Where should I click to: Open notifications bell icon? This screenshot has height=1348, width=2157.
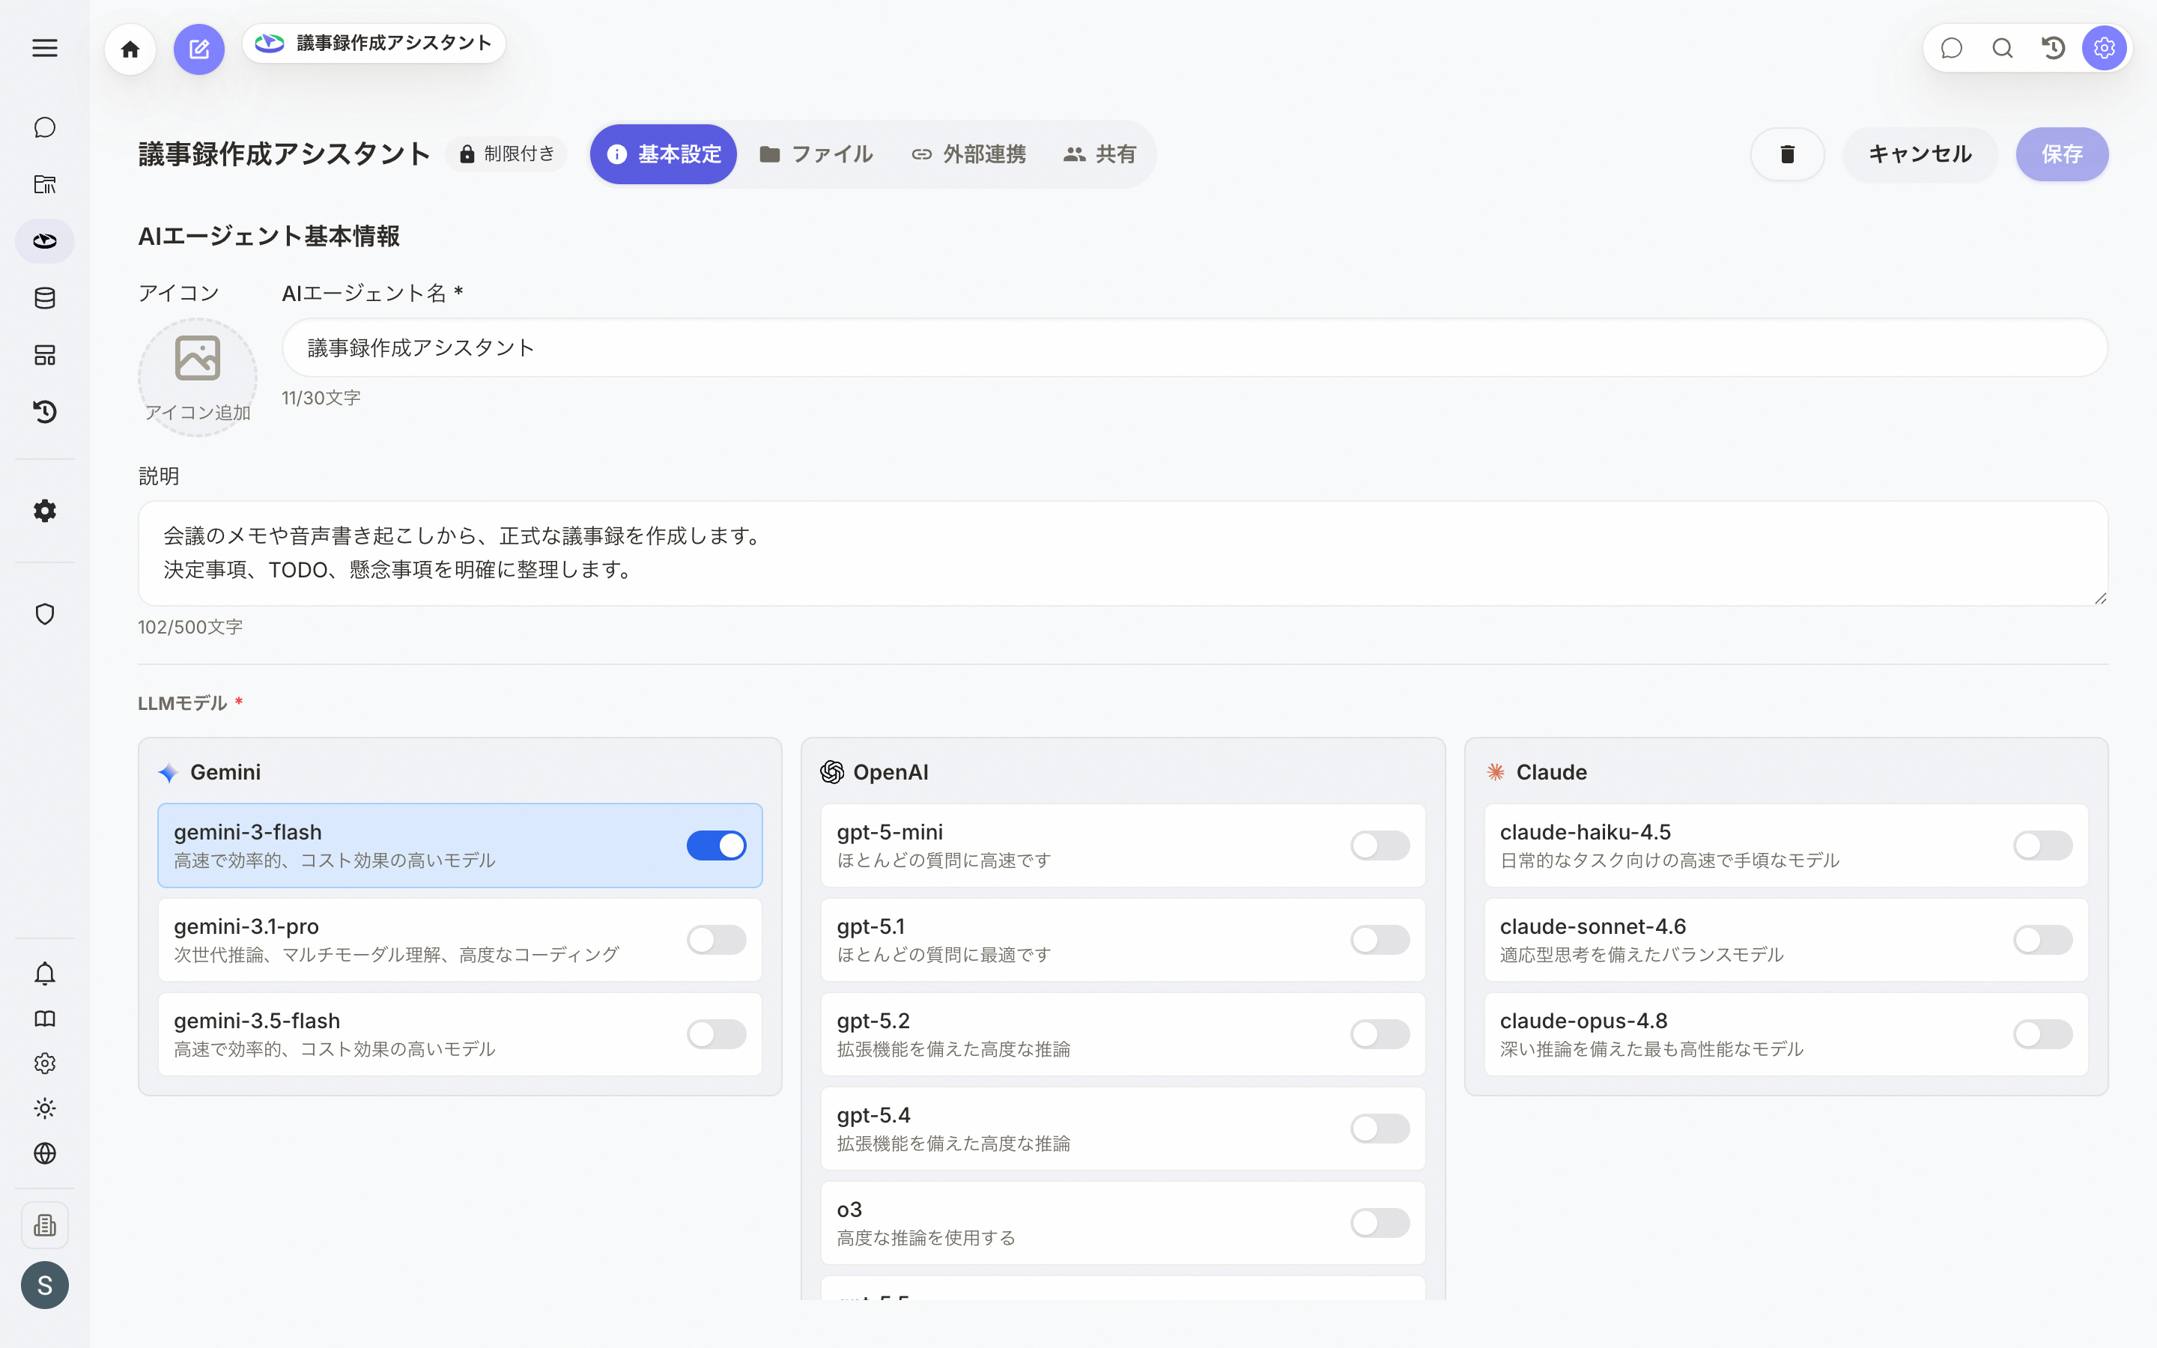pos(45,974)
